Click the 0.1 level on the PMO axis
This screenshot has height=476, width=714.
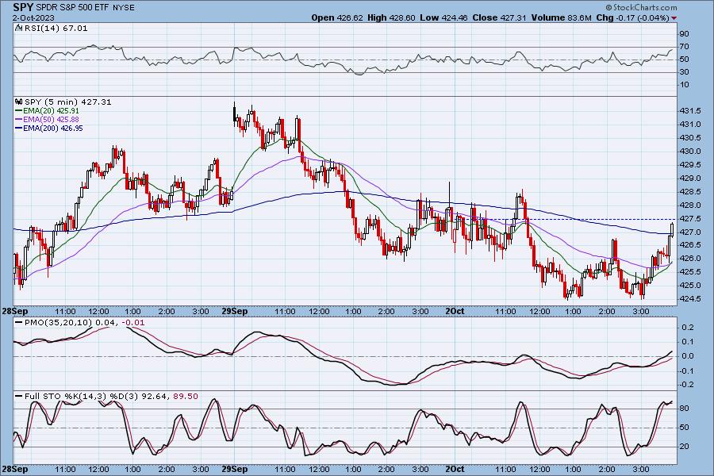(x=689, y=342)
